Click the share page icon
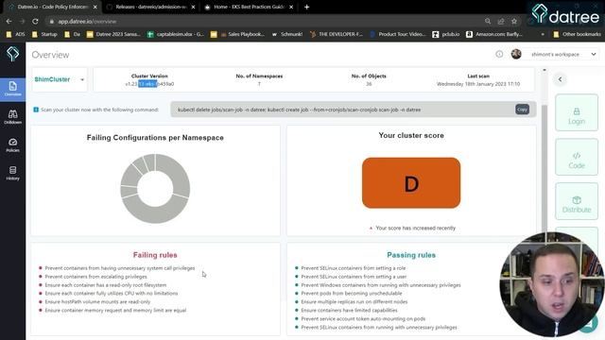The width and height of the screenshot is (605, 340). pyautogui.click(x=501, y=21)
